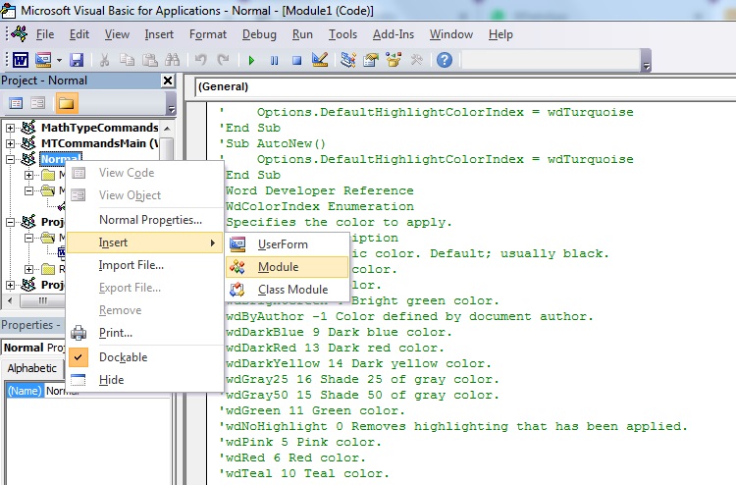Select MathTypeCommands project in tree
The image size is (736, 485).
tap(99, 128)
